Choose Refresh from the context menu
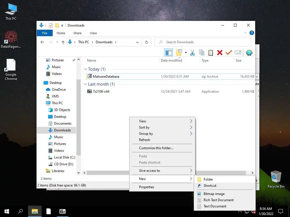Viewport: 290px width, 217px height. click(162, 140)
